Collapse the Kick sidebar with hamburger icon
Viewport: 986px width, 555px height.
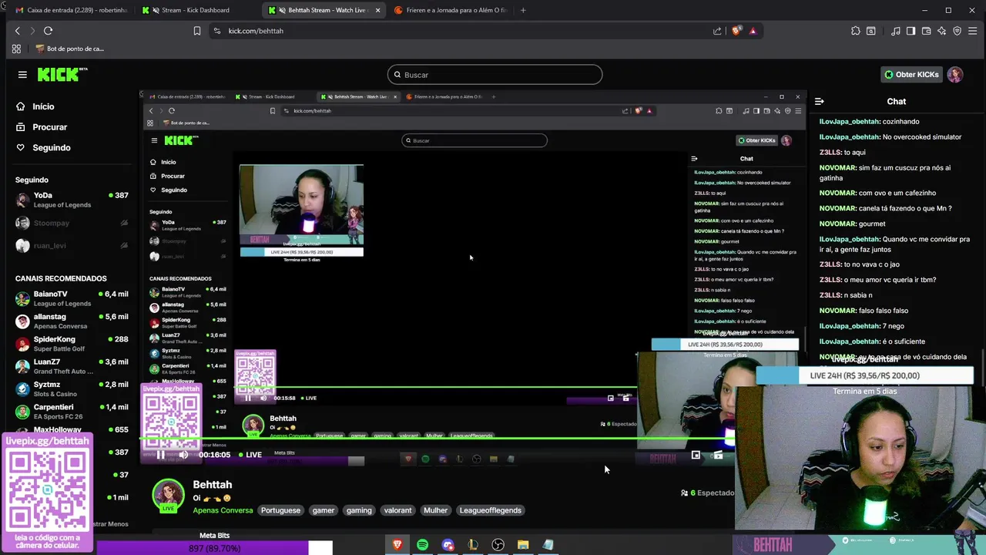22,75
